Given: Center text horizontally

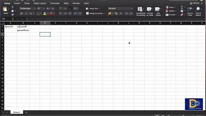Looking at the screenshot, I should pyautogui.click(x=65, y=14).
